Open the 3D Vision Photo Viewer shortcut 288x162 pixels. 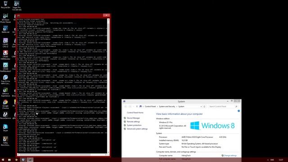pos(5,18)
